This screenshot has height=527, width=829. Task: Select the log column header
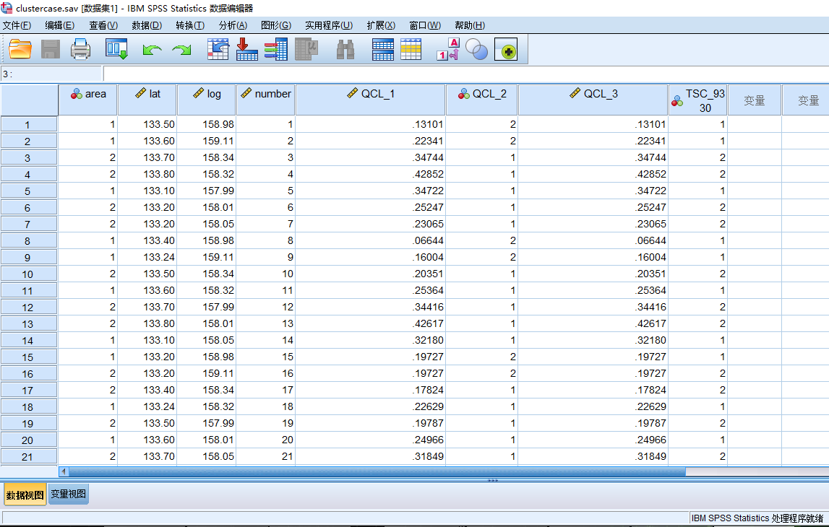click(207, 100)
